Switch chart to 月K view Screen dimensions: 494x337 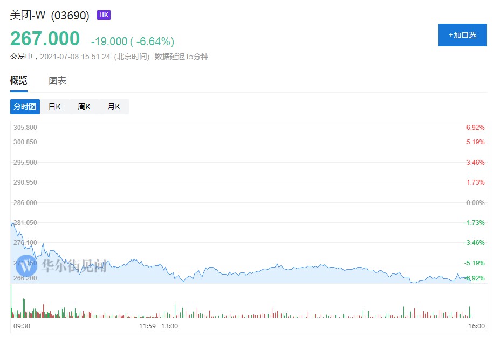pos(114,107)
